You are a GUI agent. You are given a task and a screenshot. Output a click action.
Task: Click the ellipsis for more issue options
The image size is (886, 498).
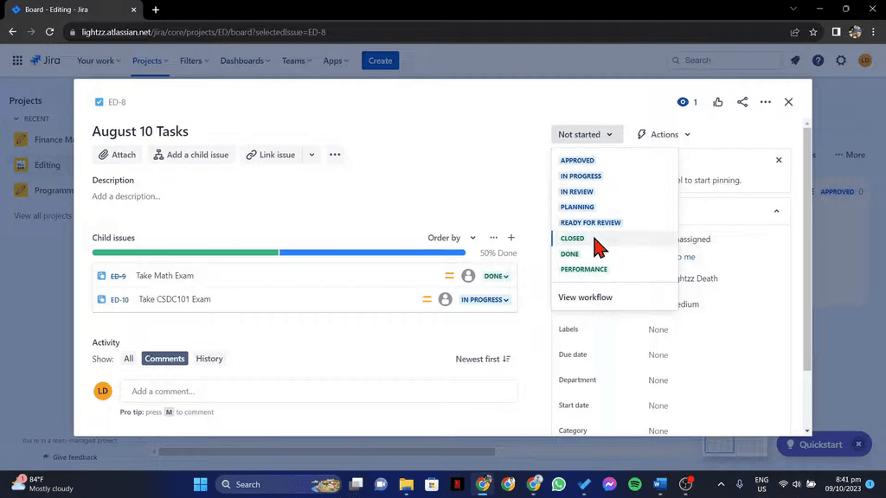click(765, 101)
